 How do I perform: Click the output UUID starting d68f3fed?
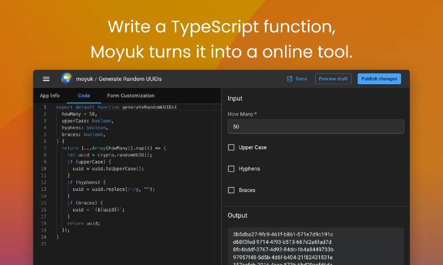[282, 242]
